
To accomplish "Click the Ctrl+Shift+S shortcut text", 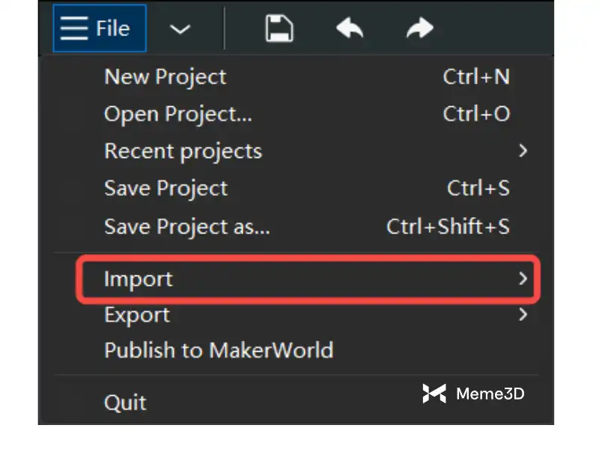I will click(448, 226).
